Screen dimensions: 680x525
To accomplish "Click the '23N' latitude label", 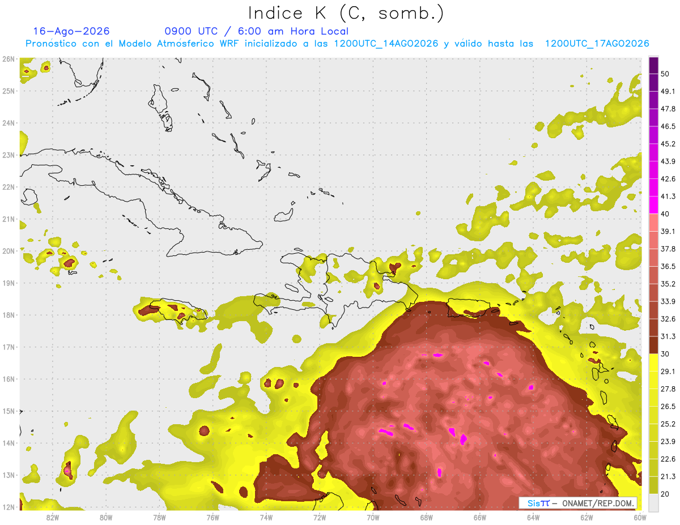I will 8,155.
